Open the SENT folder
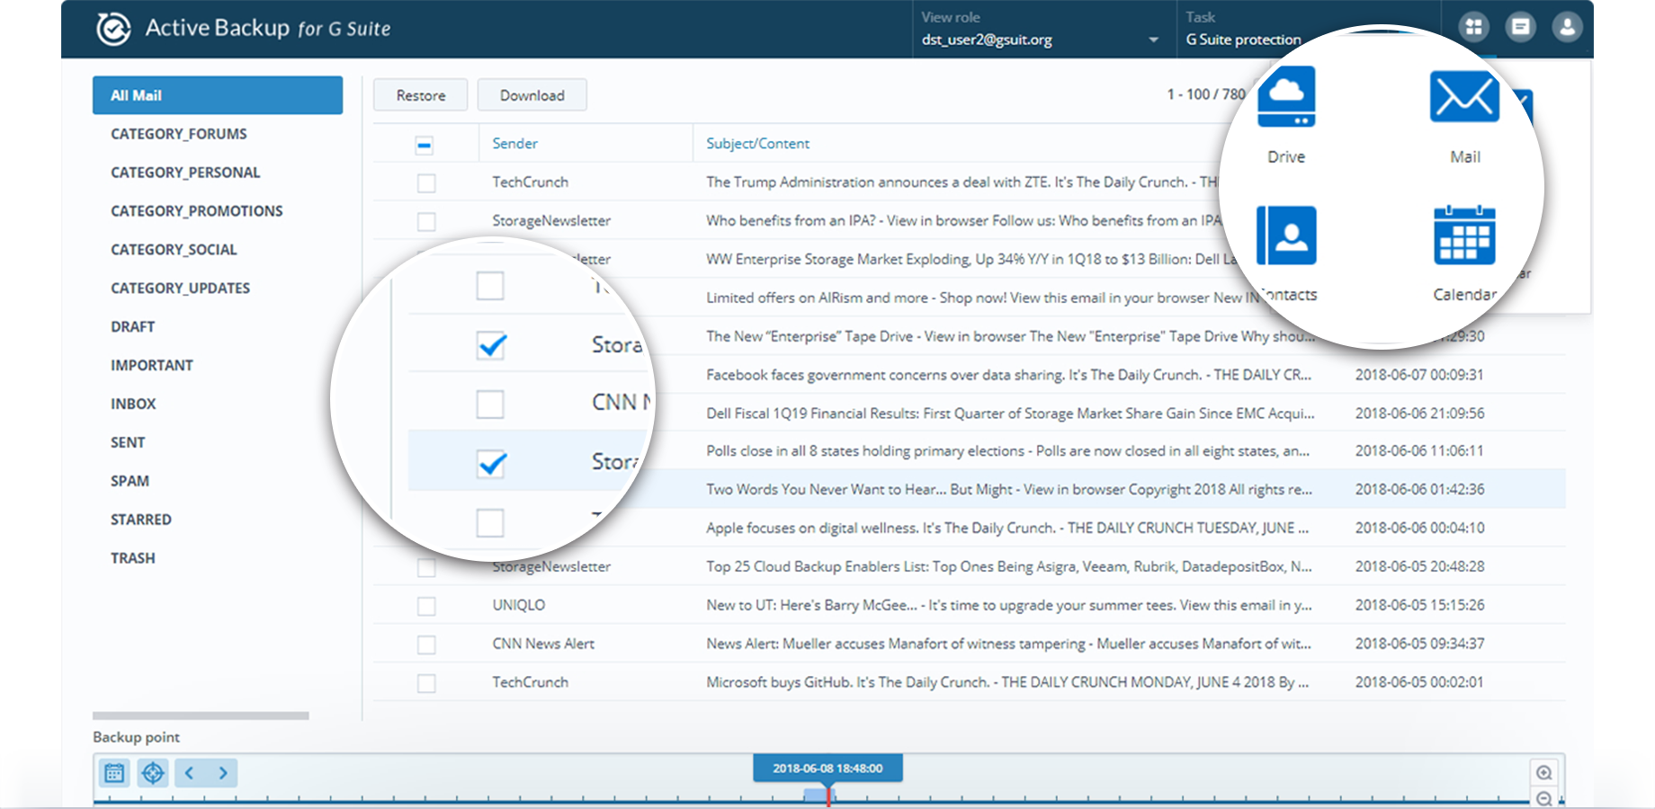The height and width of the screenshot is (809, 1655). (128, 443)
